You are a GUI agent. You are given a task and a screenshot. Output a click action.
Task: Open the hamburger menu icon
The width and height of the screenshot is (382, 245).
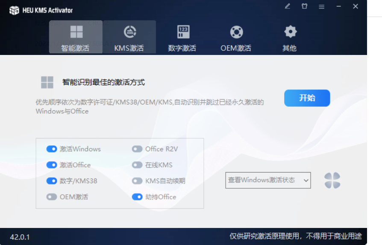point(322,6)
